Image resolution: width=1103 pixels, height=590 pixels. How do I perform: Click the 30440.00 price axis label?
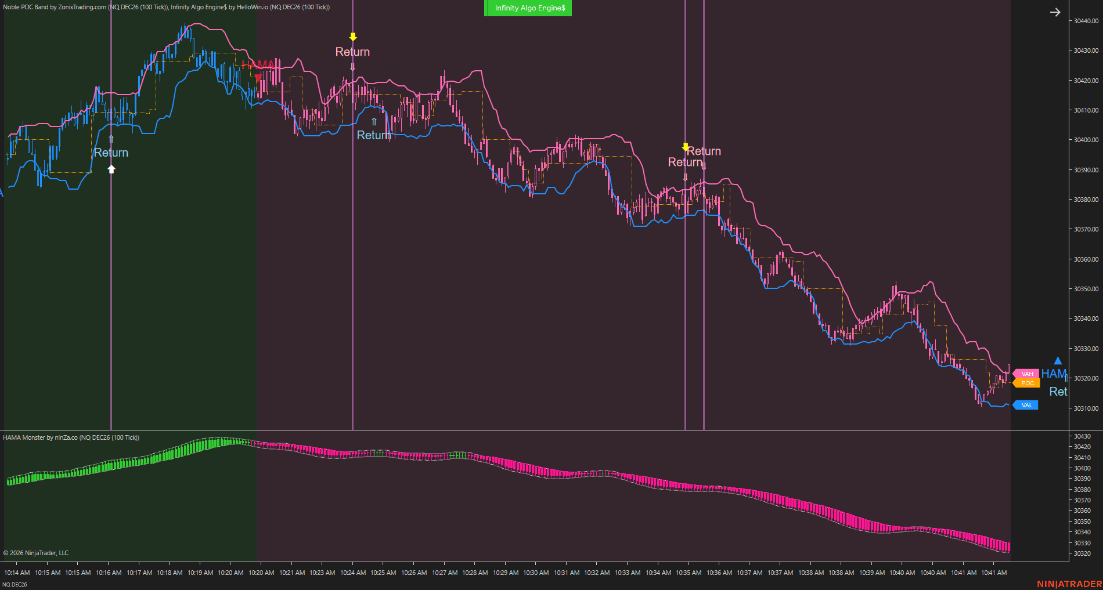[x=1086, y=21]
